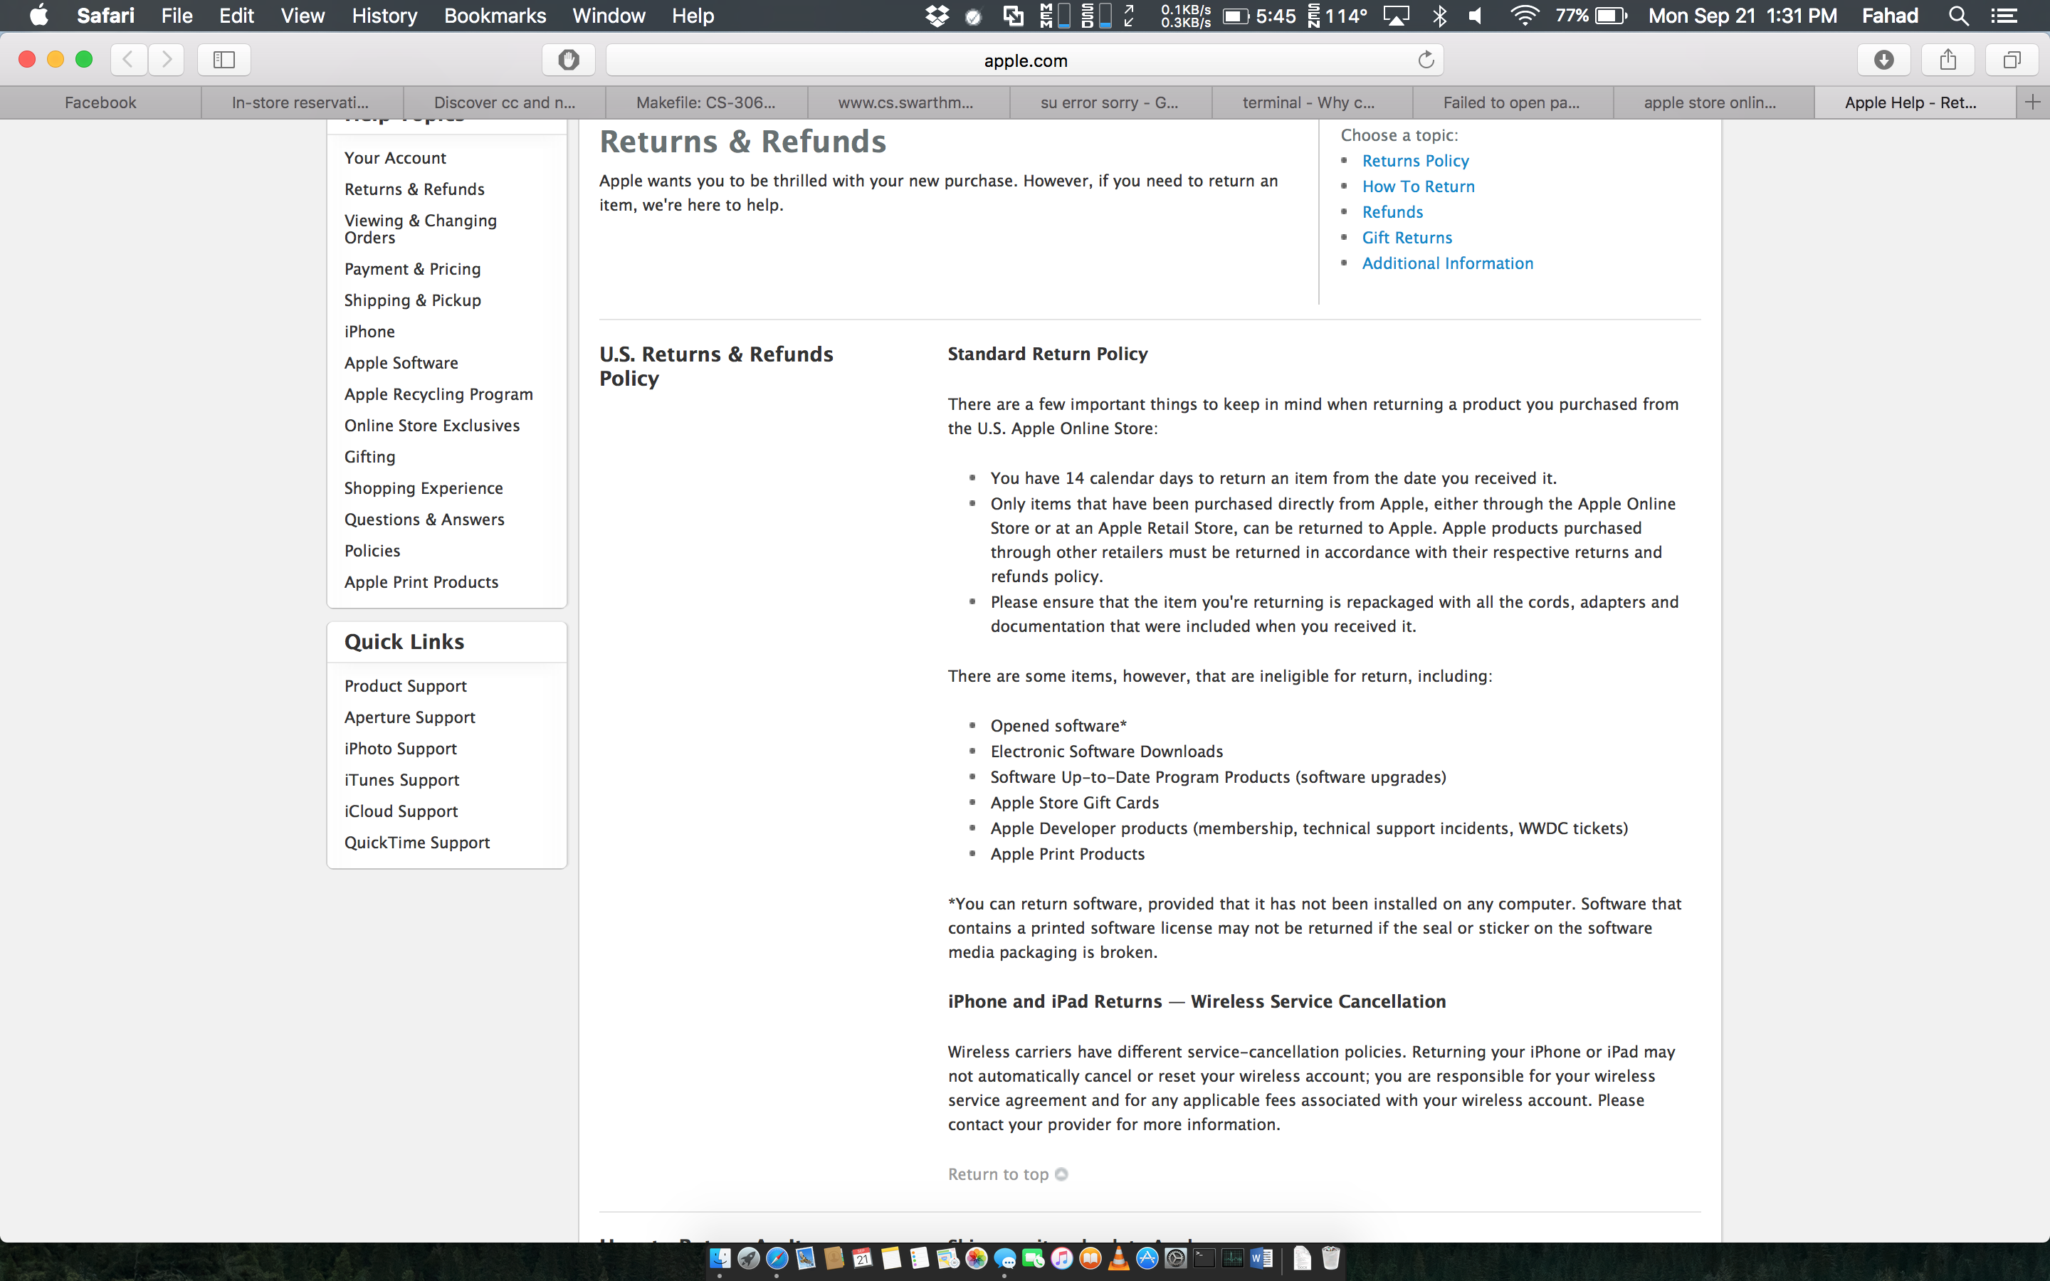
Task: Open Aperture Support quick link
Action: coord(410,717)
